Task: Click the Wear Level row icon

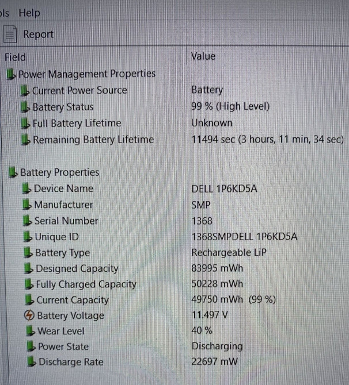Action: [x=31, y=331]
